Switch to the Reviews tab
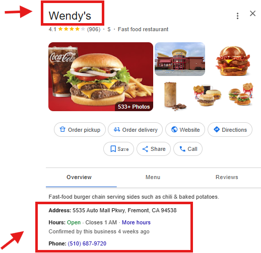The height and width of the screenshot is (253, 261). [x=227, y=177]
